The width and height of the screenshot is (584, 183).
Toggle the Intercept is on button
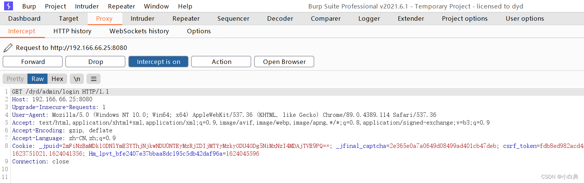(158, 62)
